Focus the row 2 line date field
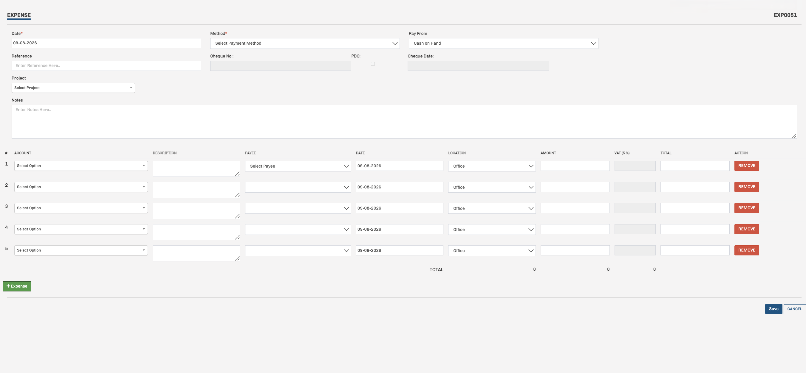 point(399,187)
